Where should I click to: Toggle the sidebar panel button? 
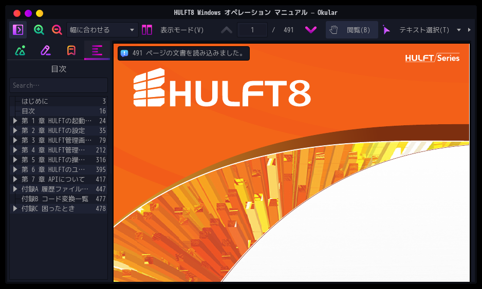tap(18, 30)
